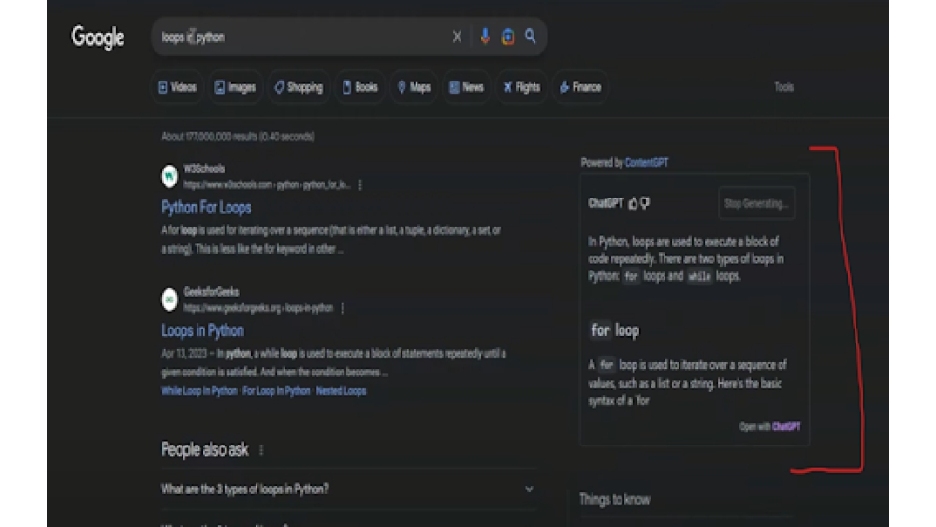Open People also ask options menu
The height and width of the screenshot is (527, 936).
pyautogui.click(x=261, y=450)
